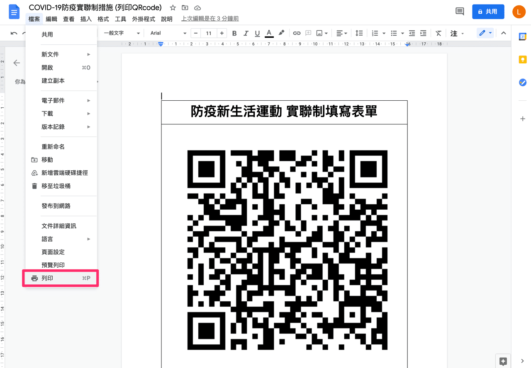The height and width of the screenshot is (368, 531).
Task: Increase font size with the plus button
Action: tap(222, 33)
